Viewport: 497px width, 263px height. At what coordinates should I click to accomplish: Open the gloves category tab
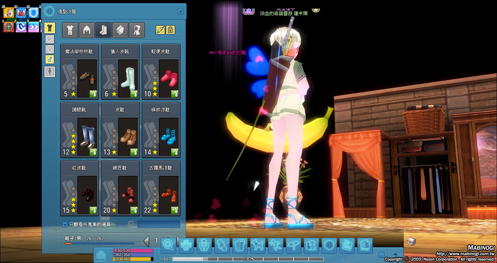120,30
